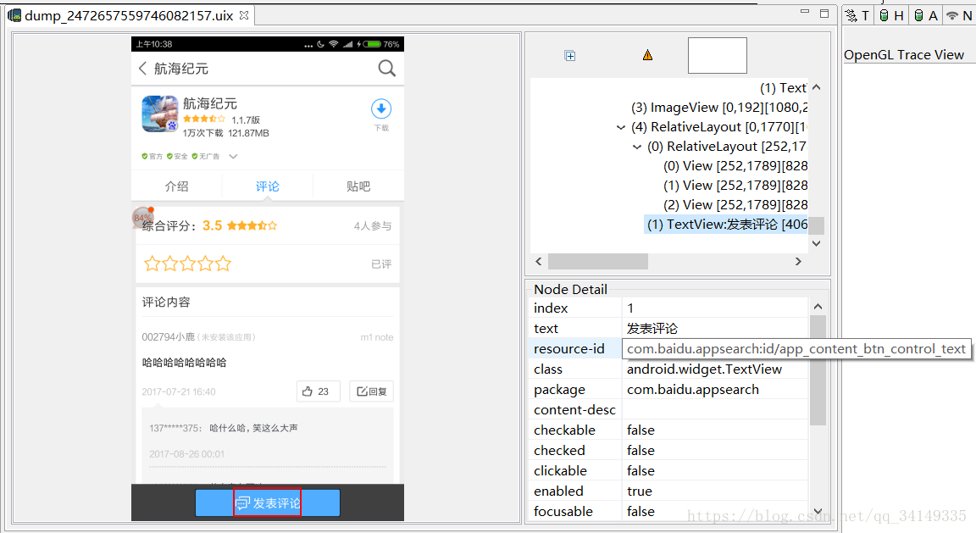
Task: Click the focusable property row
Action: click(670, 511)
